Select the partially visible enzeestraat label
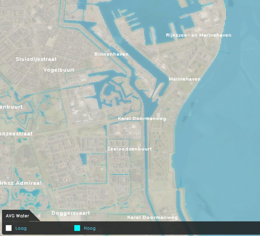This screenshot has width=260, height=236. pyautogui.click(x=16, y=134)
